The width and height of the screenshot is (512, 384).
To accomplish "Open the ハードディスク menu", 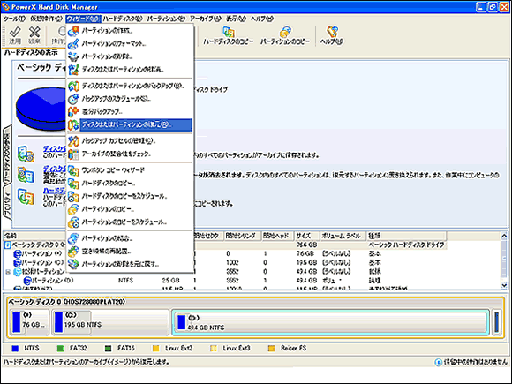I will 123,19.
